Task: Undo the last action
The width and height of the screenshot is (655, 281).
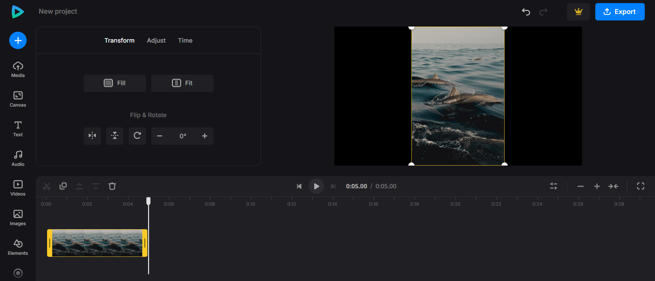Action: tap(526, 12)
